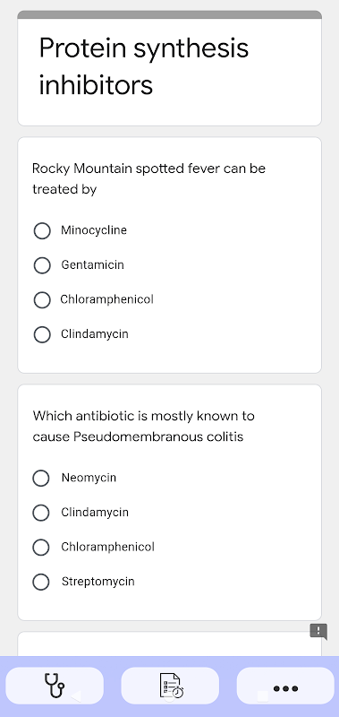Open the timed quiz checklist icon
This screenshot has height=717, width=339.
170,686
